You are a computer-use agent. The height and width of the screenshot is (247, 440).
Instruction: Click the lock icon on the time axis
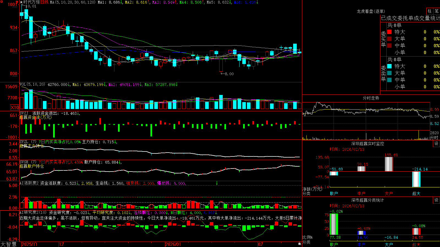[300, 244]
